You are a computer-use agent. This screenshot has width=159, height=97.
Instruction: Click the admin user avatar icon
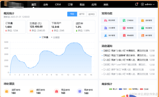[142, 4]
